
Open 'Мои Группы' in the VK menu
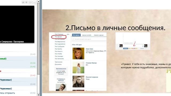(x=58, y=49)
